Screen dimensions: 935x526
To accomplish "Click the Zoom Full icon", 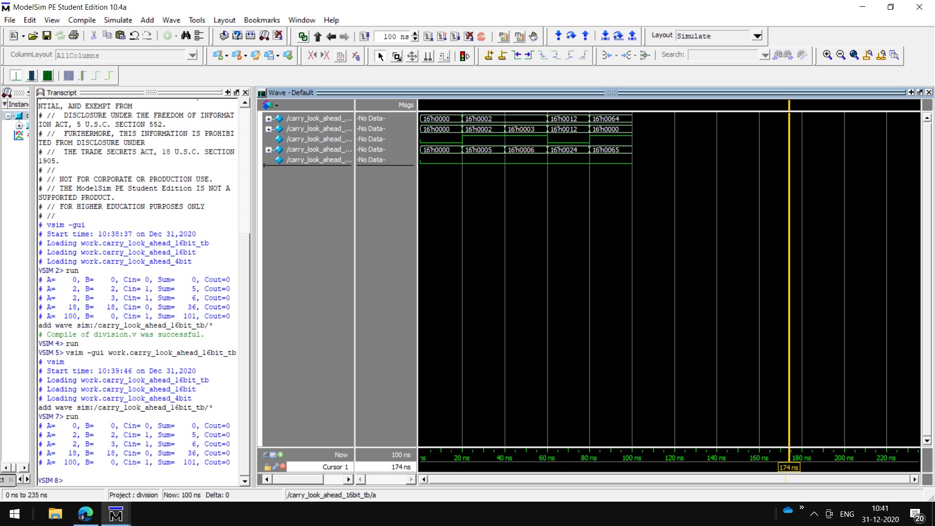I will (854, 55).
